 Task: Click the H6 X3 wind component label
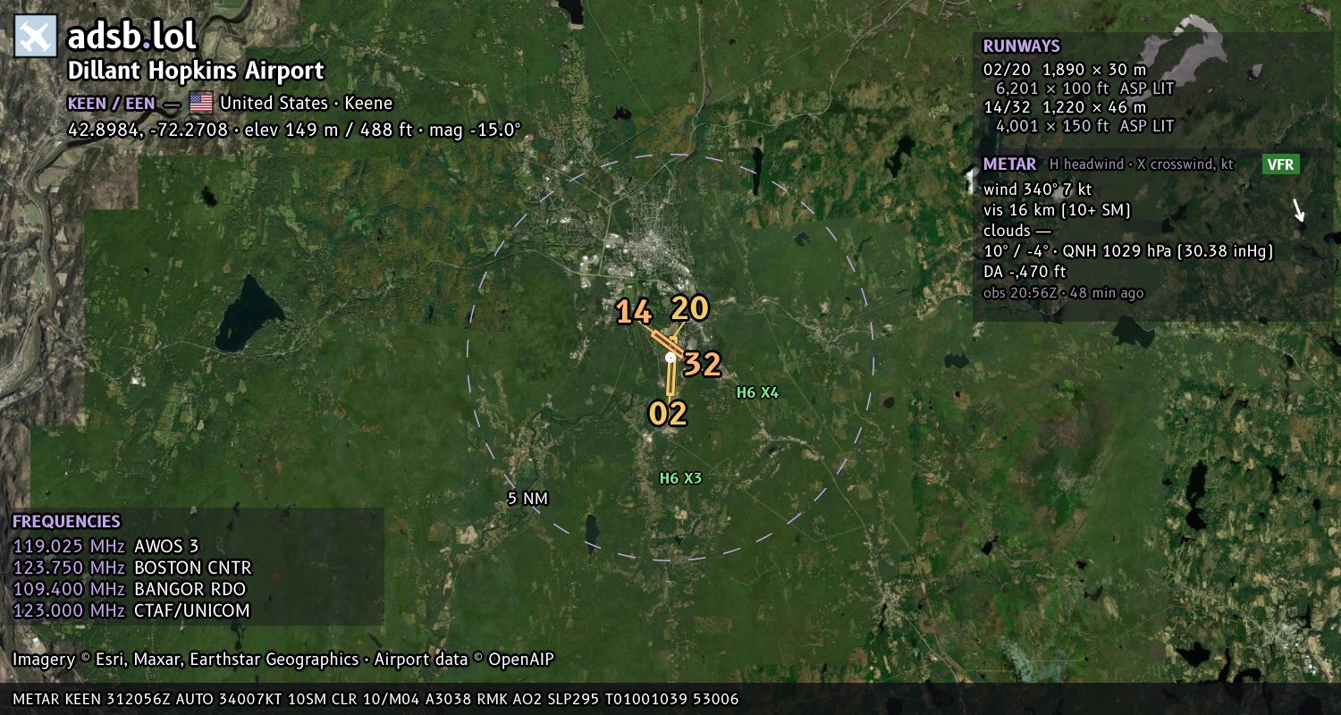[x=680, y=478]
